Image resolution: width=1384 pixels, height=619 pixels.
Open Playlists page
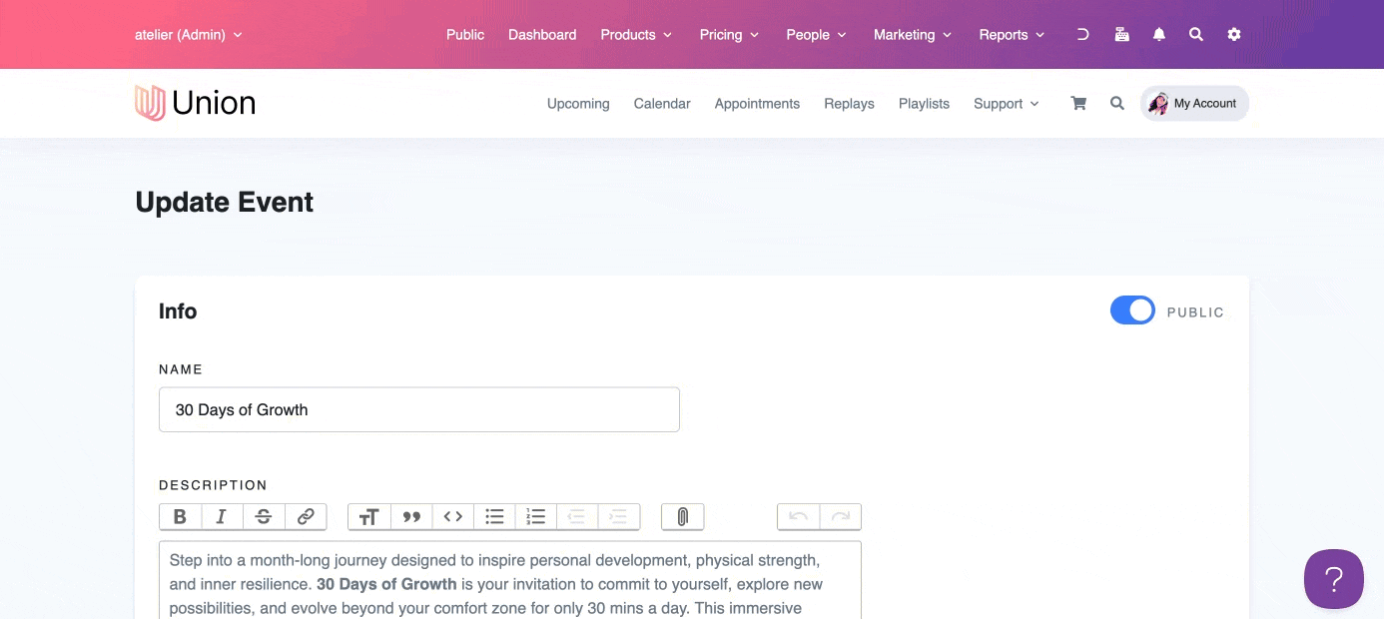pyautogui.click(x=924, y=103)
